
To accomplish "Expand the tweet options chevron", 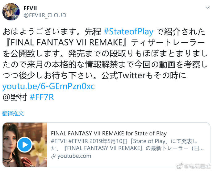I will (x=207, y=7).
